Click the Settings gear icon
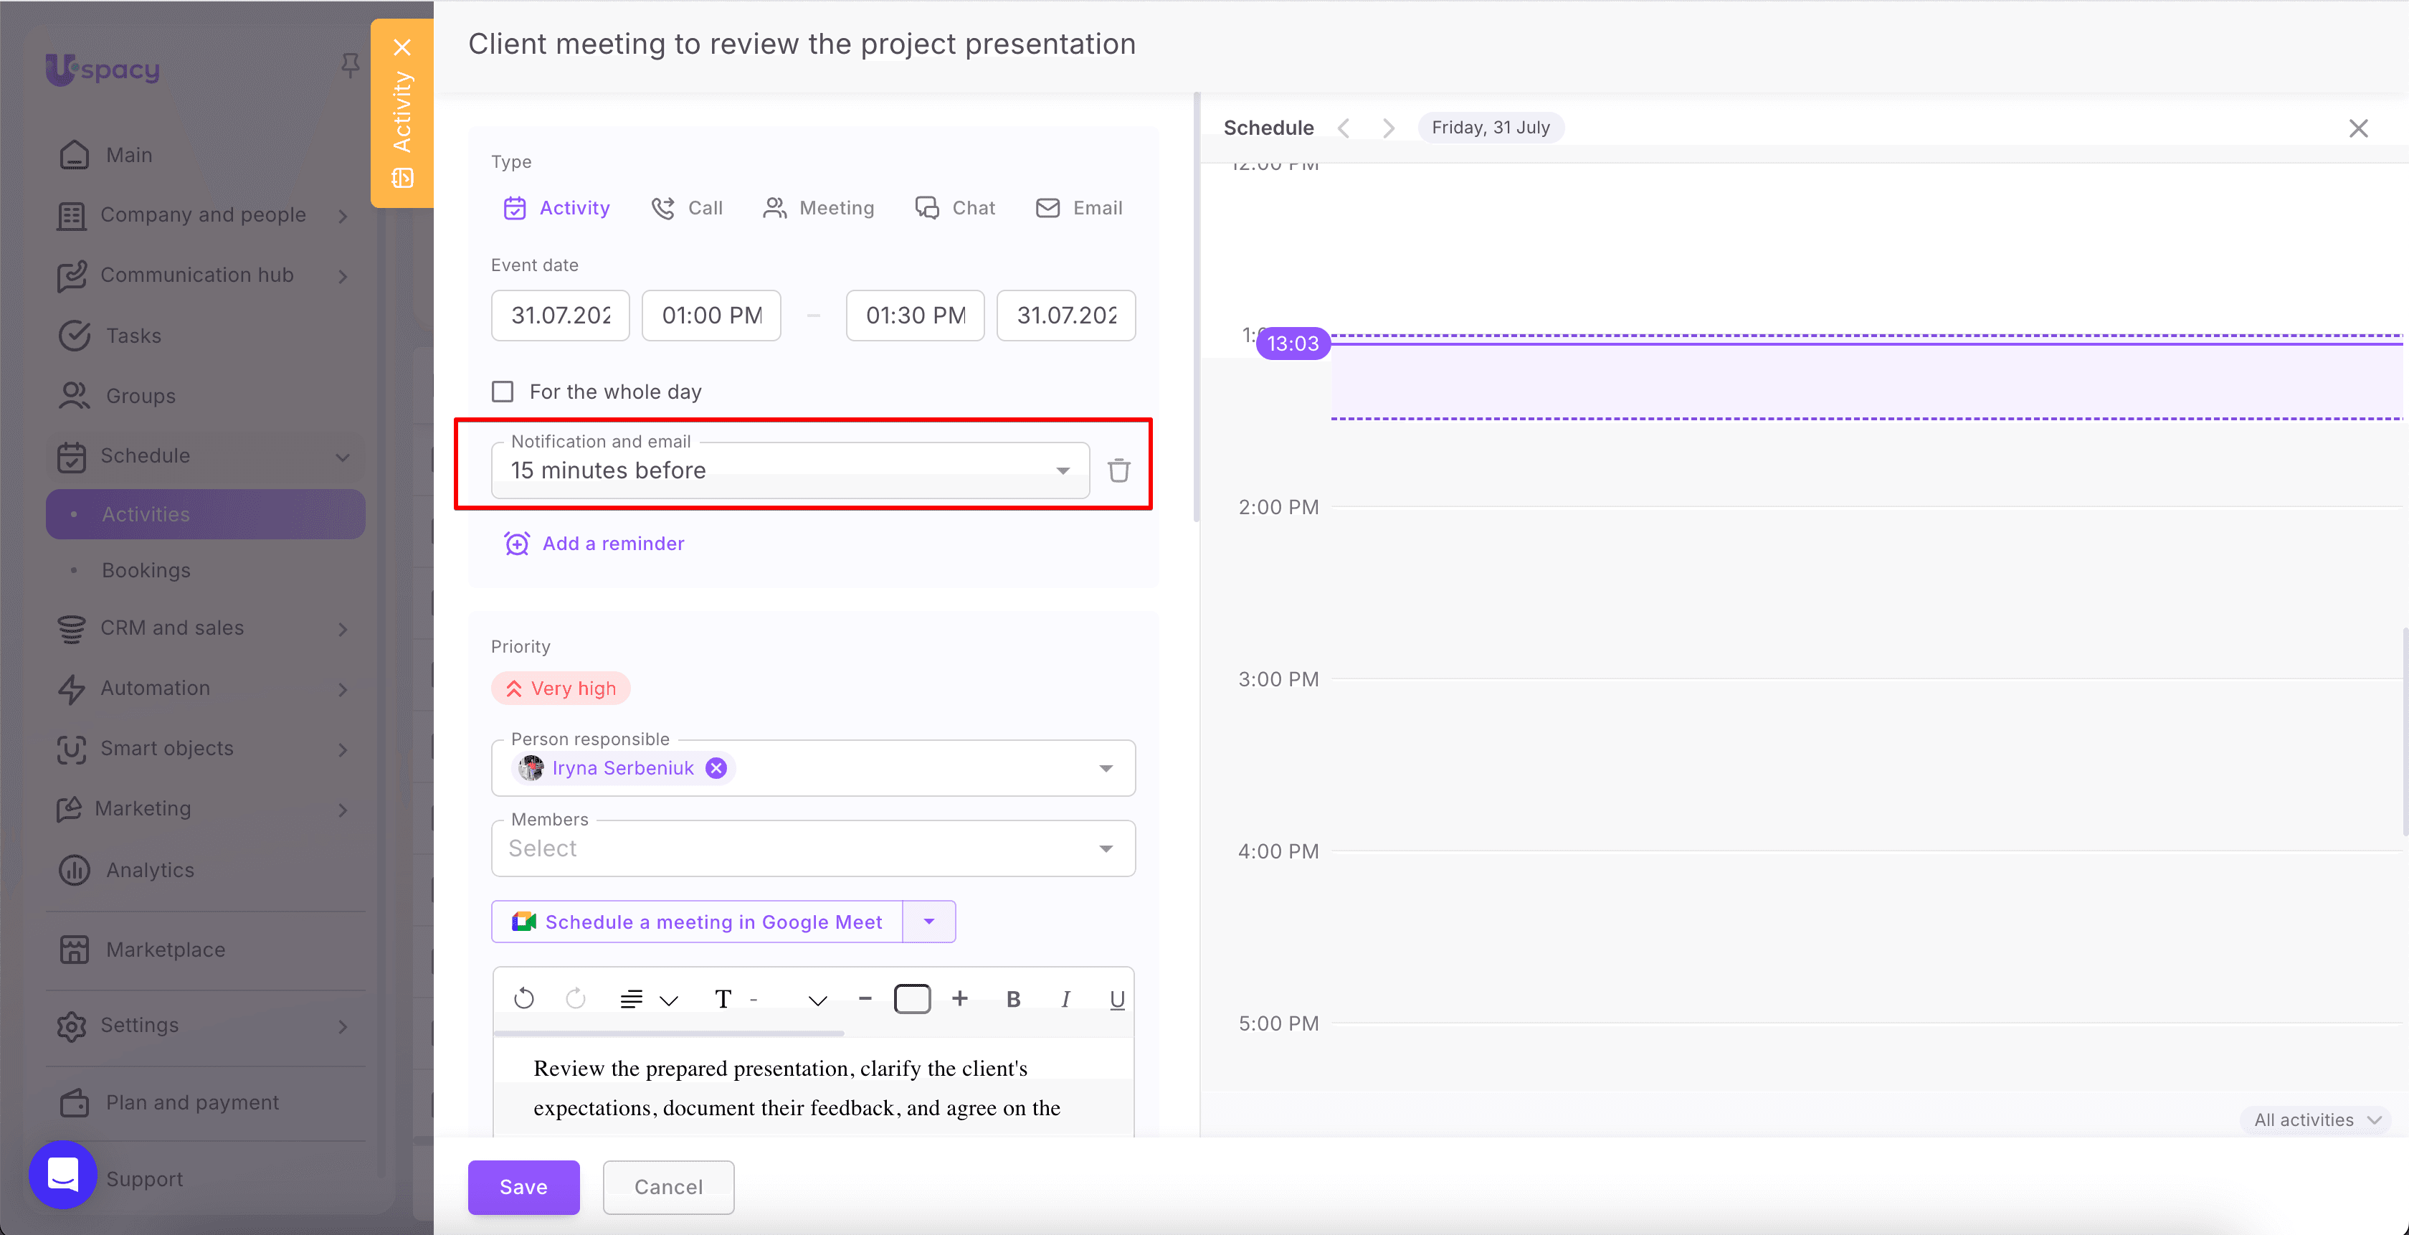 pos(71,1026)
